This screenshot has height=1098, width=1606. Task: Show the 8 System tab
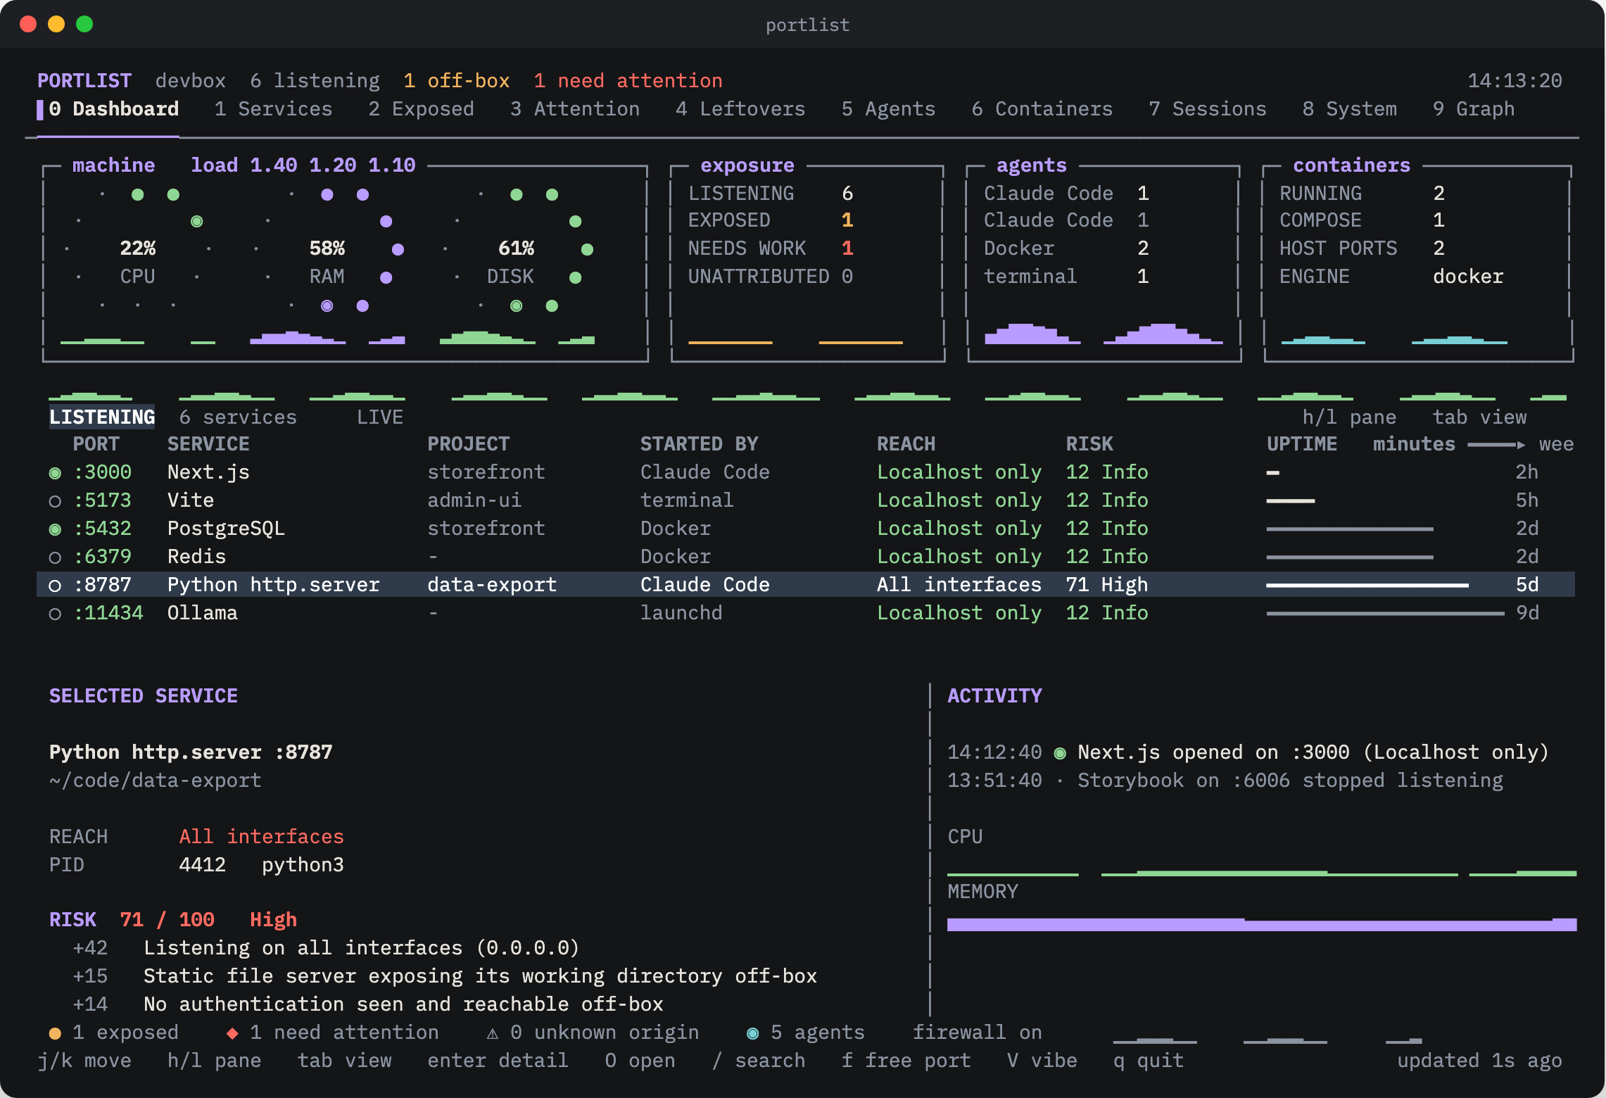pyautogui.click(x=1350, y=109)
